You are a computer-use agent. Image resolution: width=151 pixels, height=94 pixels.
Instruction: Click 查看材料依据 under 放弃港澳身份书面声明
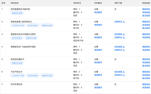(17, 13)
